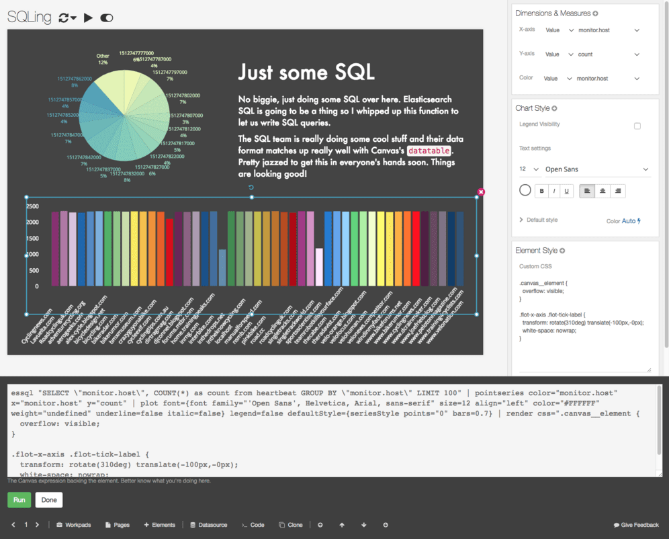Viewport: 669px width, 539px height.
Task: Click the text color circle swatch
Action: point(525,191)
